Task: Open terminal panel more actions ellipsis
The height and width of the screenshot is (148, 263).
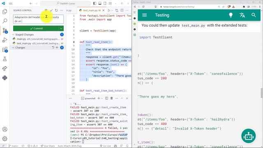Action: 117,98
